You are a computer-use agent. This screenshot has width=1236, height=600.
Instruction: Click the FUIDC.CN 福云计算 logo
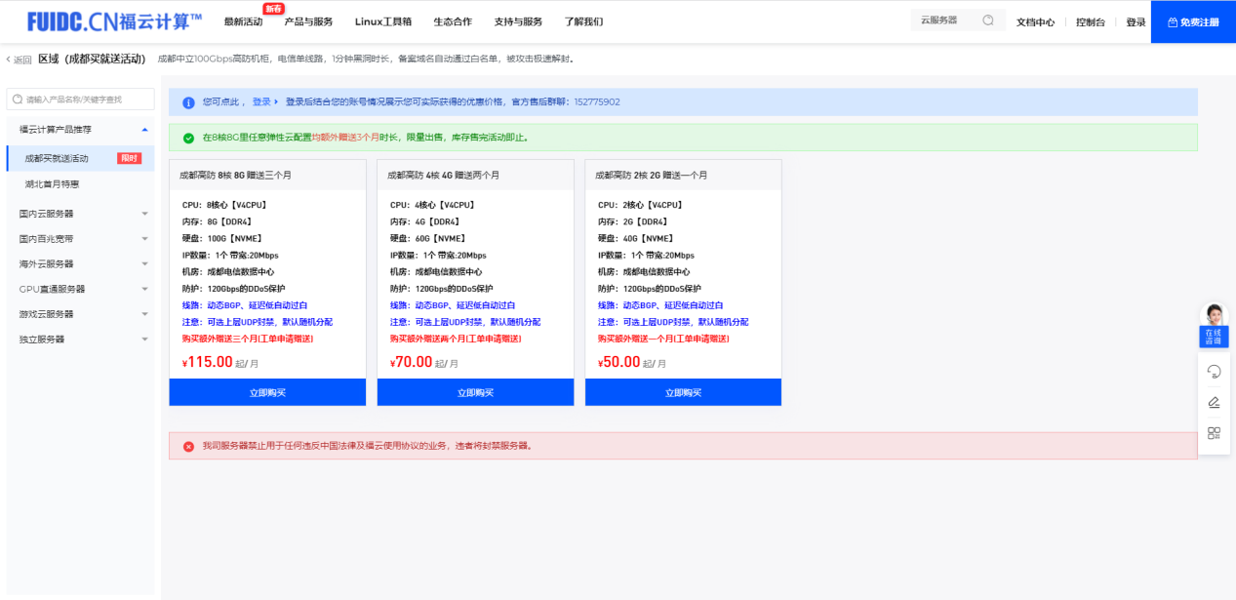114,20
